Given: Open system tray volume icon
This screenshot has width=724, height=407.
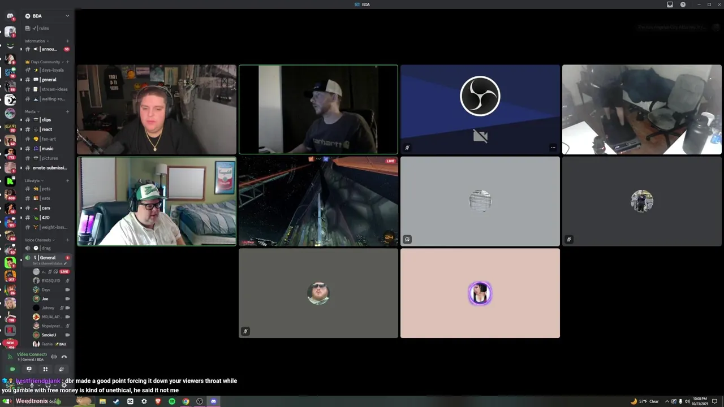Looking at the screenshot, I should pos(687,401).
